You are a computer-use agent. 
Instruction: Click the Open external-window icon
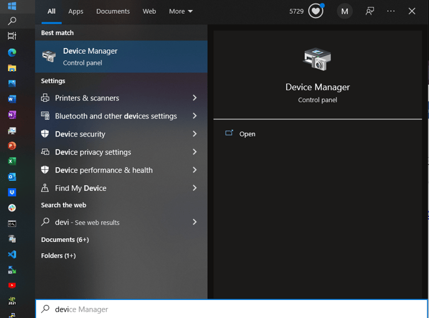tap(229, 133)
